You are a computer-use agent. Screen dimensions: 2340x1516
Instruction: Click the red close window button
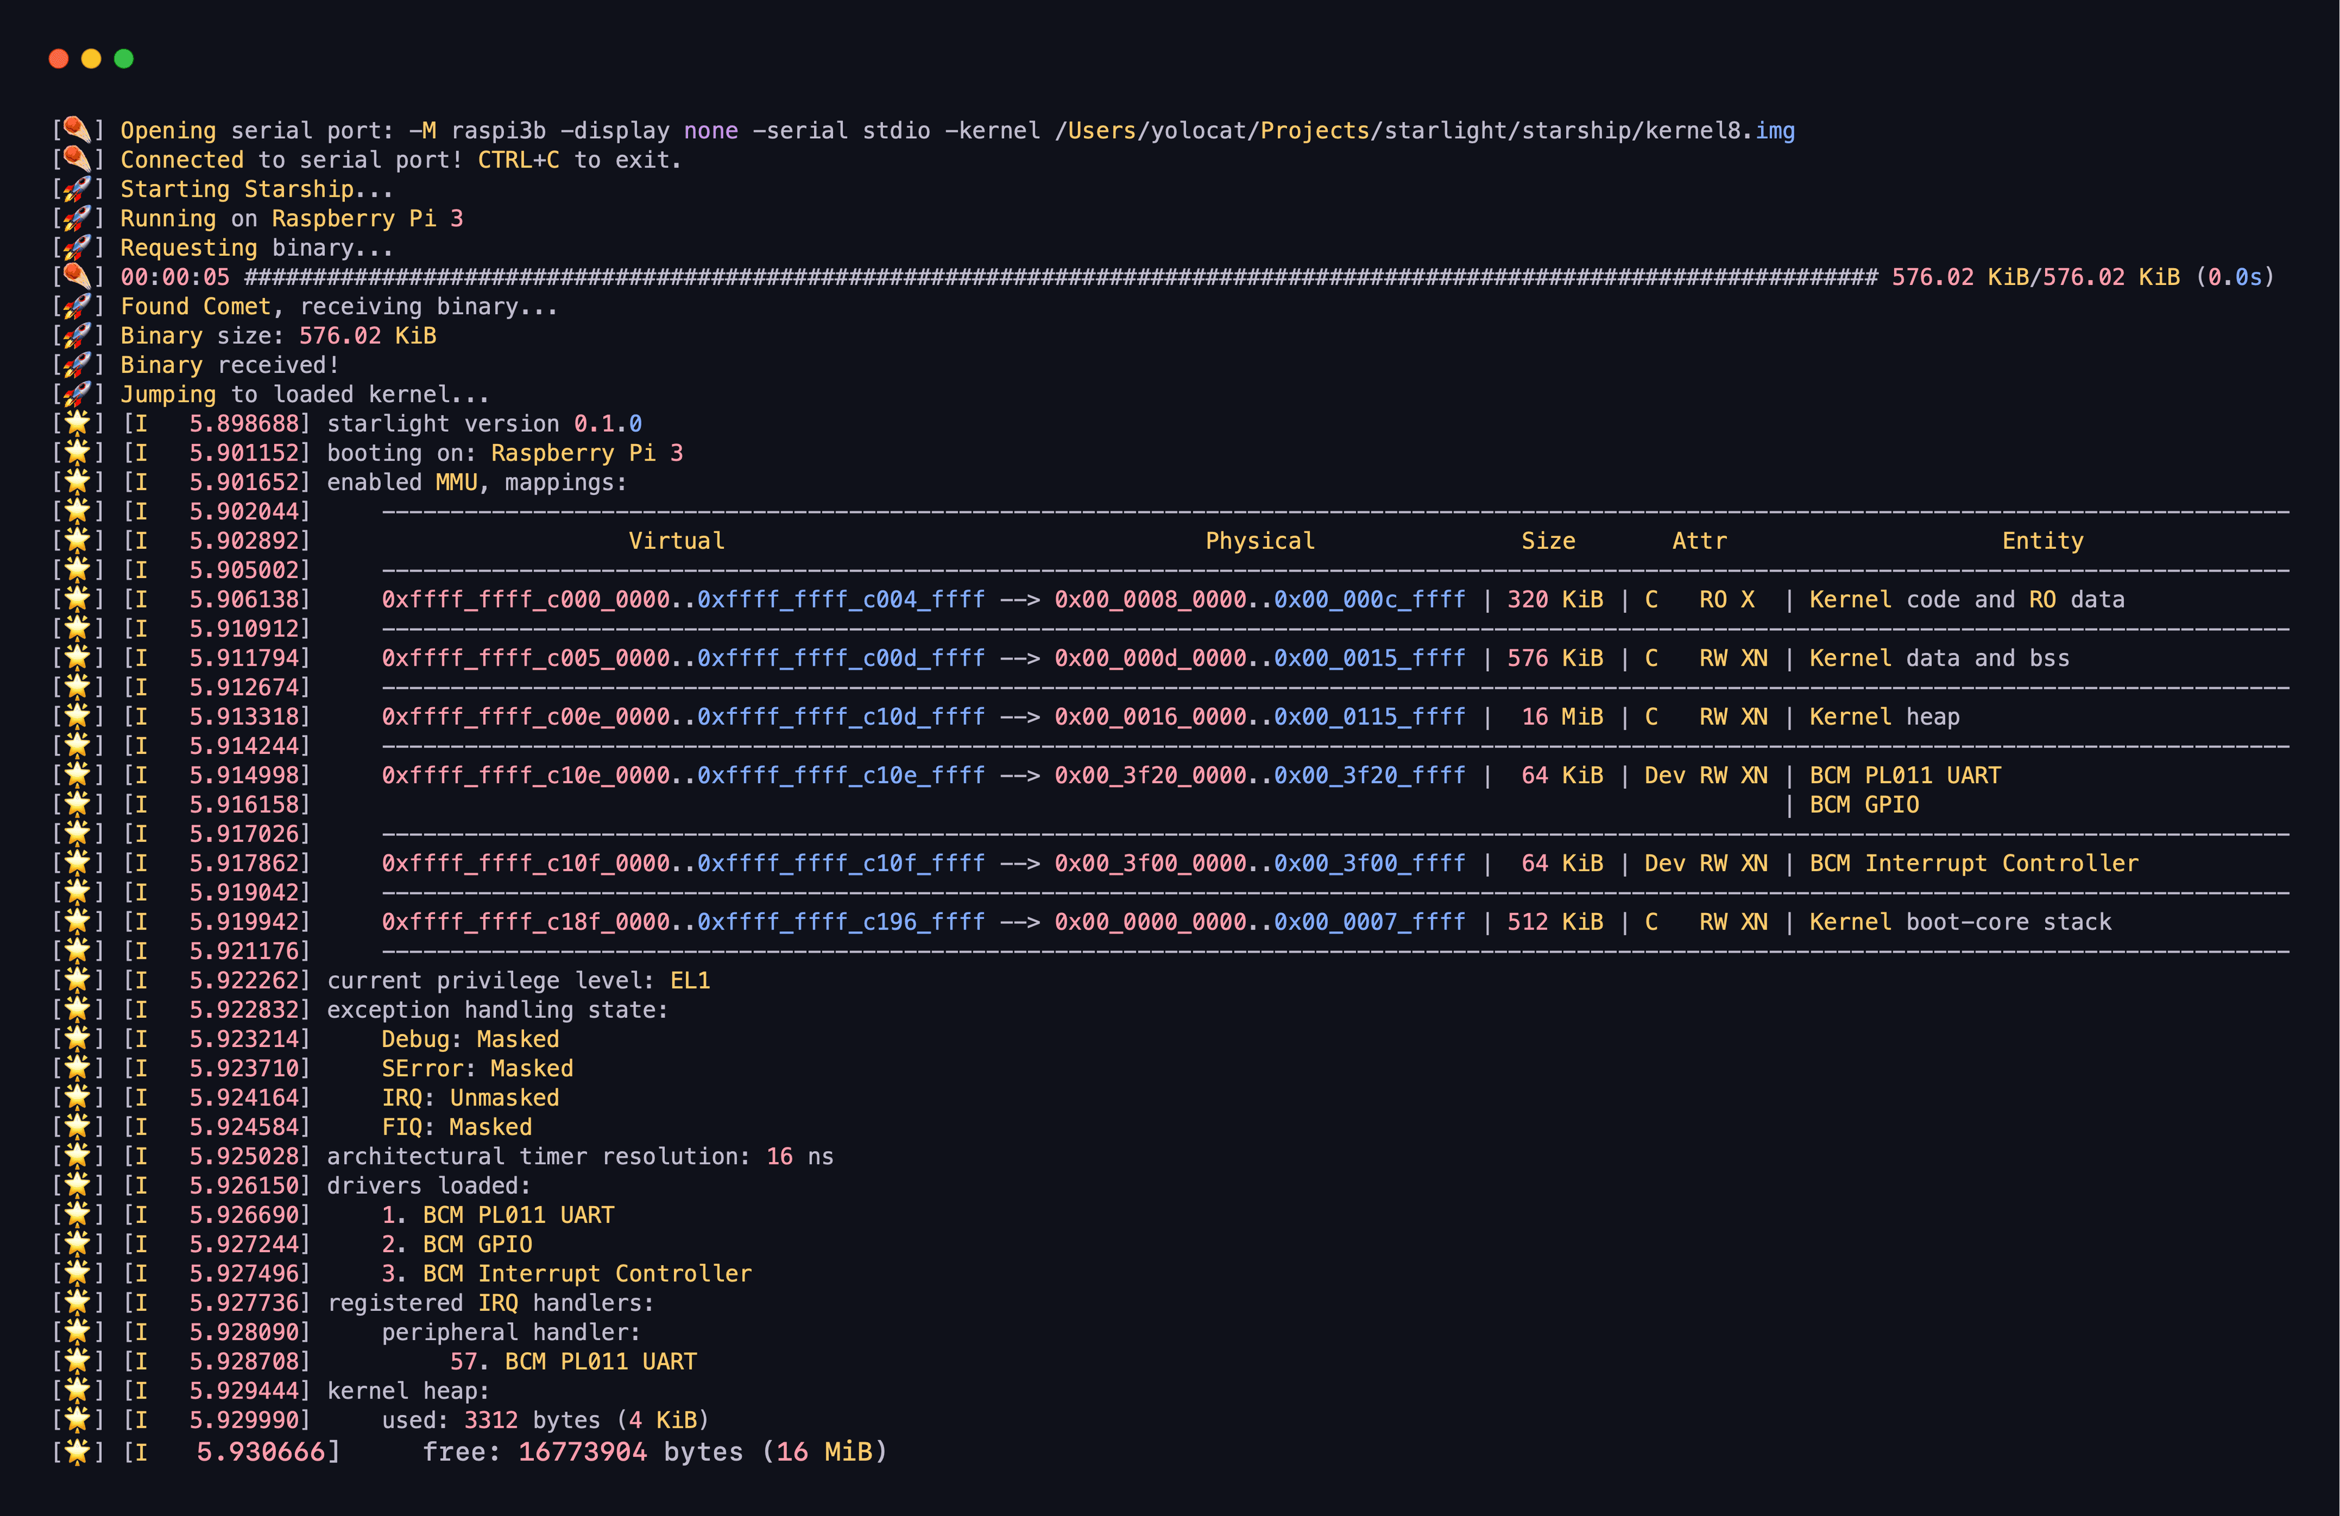click(x=58, y=59)
